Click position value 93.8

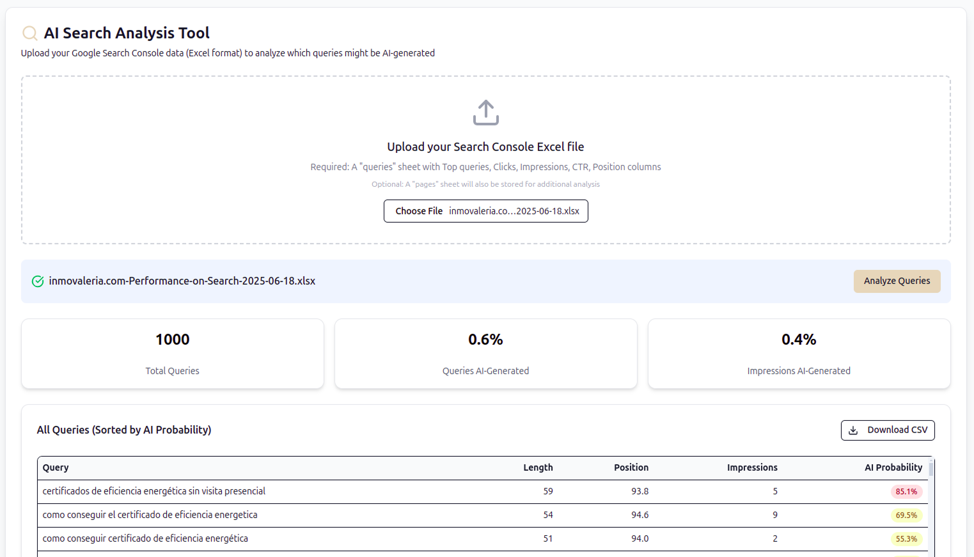click(x=640, y=491)
